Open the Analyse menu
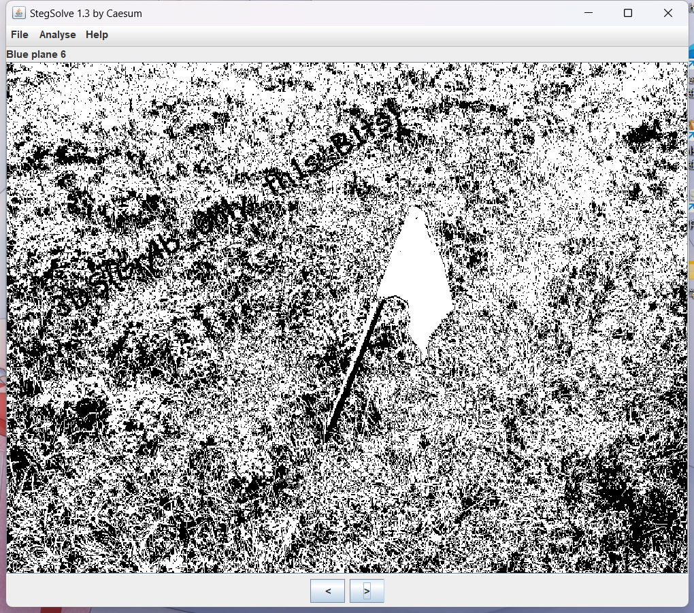Viewport: 694px width, 613px height. (57, 35)
